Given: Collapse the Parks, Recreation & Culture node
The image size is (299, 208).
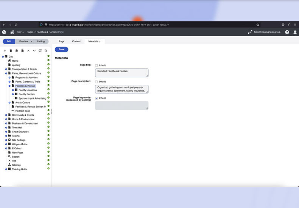Looking at the screenshot, I should pos(6,73).
